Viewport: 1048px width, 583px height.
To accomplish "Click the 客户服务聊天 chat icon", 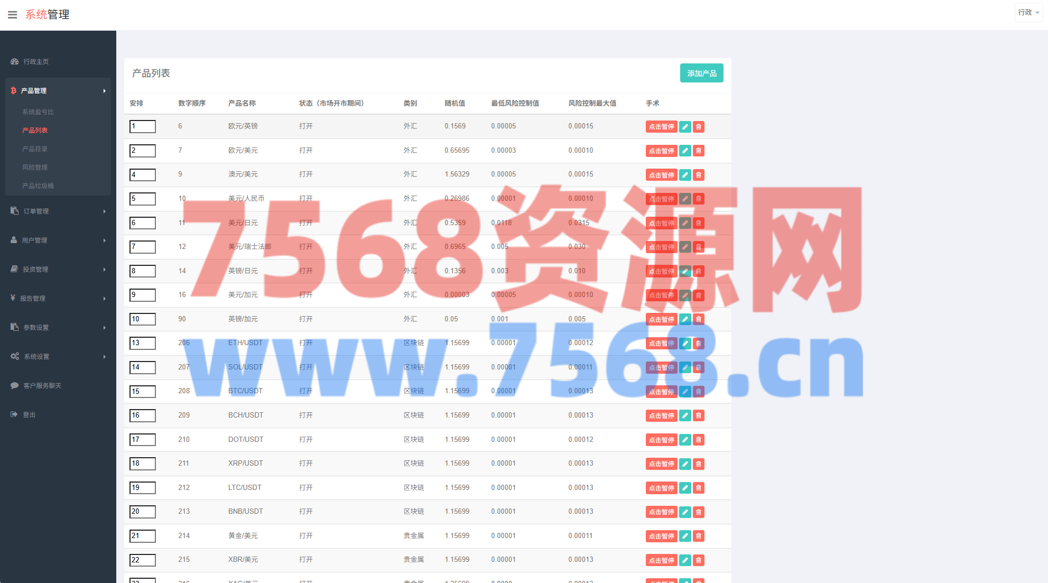I will click(x=15, y=386).
